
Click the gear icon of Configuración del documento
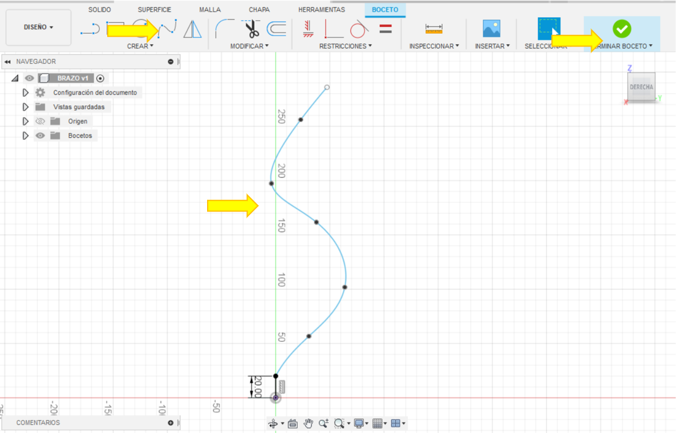coord(40,93)
